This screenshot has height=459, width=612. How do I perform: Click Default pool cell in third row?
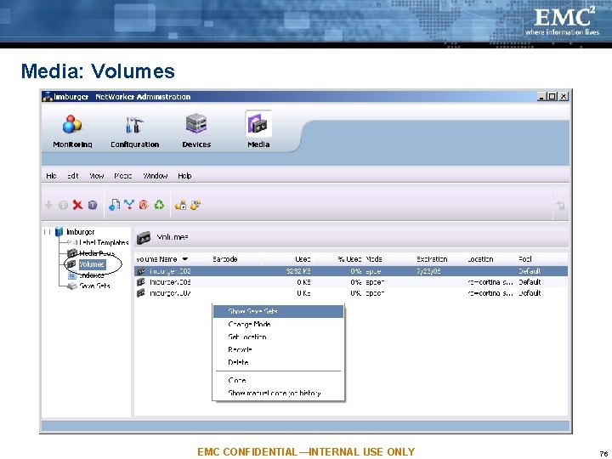530,293
